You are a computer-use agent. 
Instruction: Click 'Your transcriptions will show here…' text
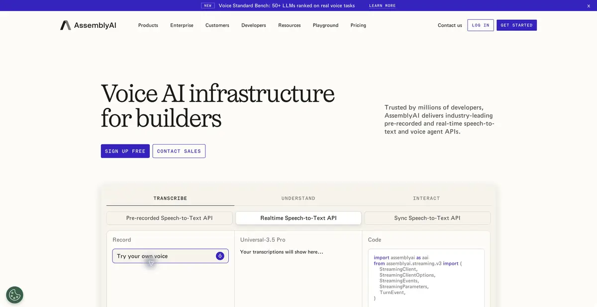[282, 252]
